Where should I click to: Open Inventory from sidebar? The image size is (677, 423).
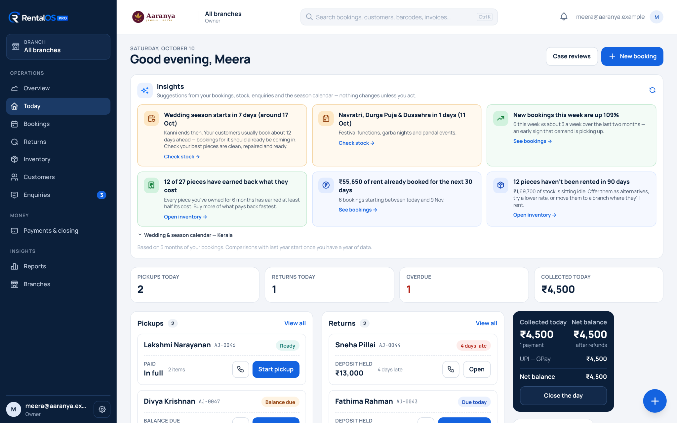(x=58, y=159)
